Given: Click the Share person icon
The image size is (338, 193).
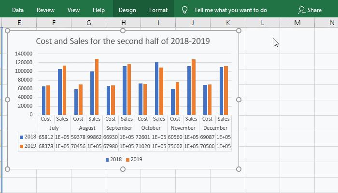Looking at the screenshot, I should click(x=302, y=10).
